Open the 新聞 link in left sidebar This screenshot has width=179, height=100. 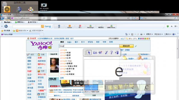click(x=29, y=58)
